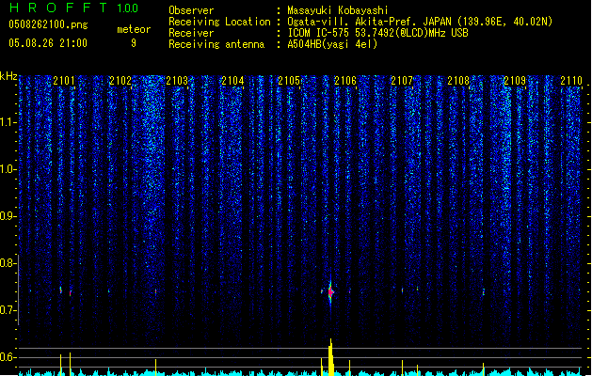Click the kHz axis unit label
The height and width of the screenshot is (376, 592).
[8, 76]
